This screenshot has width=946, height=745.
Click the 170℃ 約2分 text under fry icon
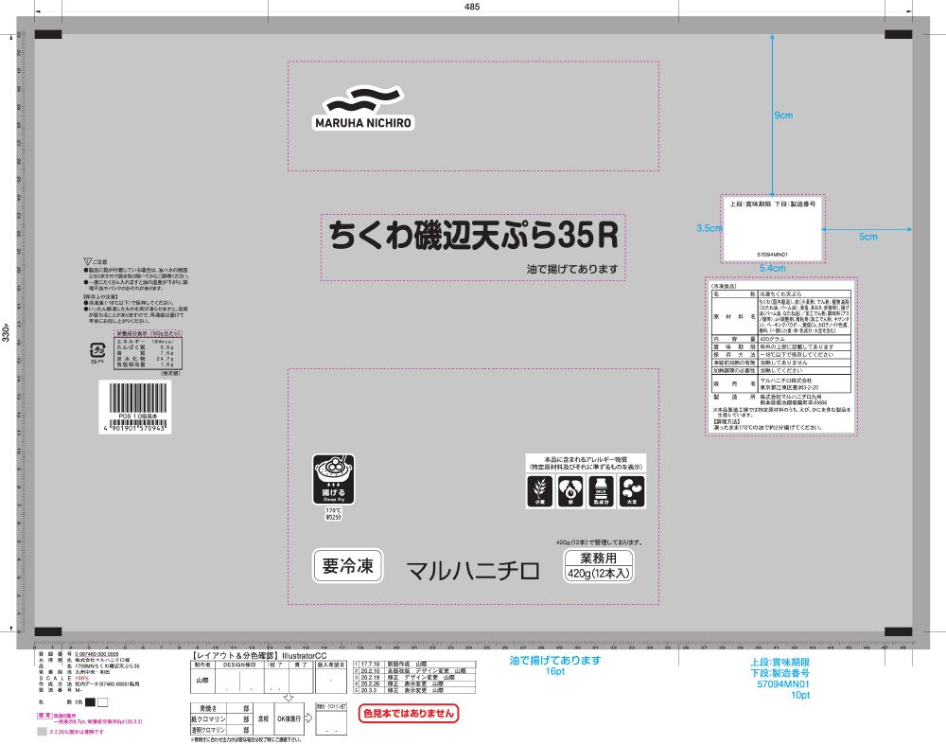333,514
